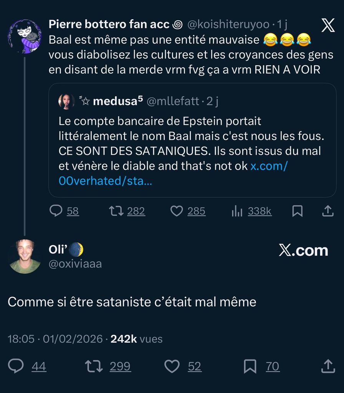Like the Pierre bottero fan acc tweet
Viewport: 344px width, 393px height.
pyautogui.click(x=177, y=211)
